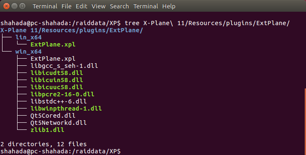Click the green ExtPlane.xpl file name
The image size is (306, 155).
[53, 44]
